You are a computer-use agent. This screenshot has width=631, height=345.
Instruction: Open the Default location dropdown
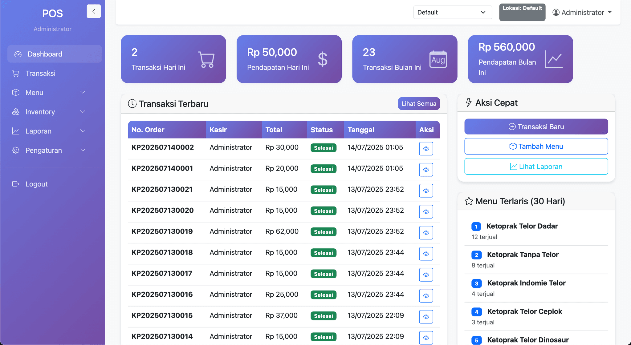click(x=452, y=12)
